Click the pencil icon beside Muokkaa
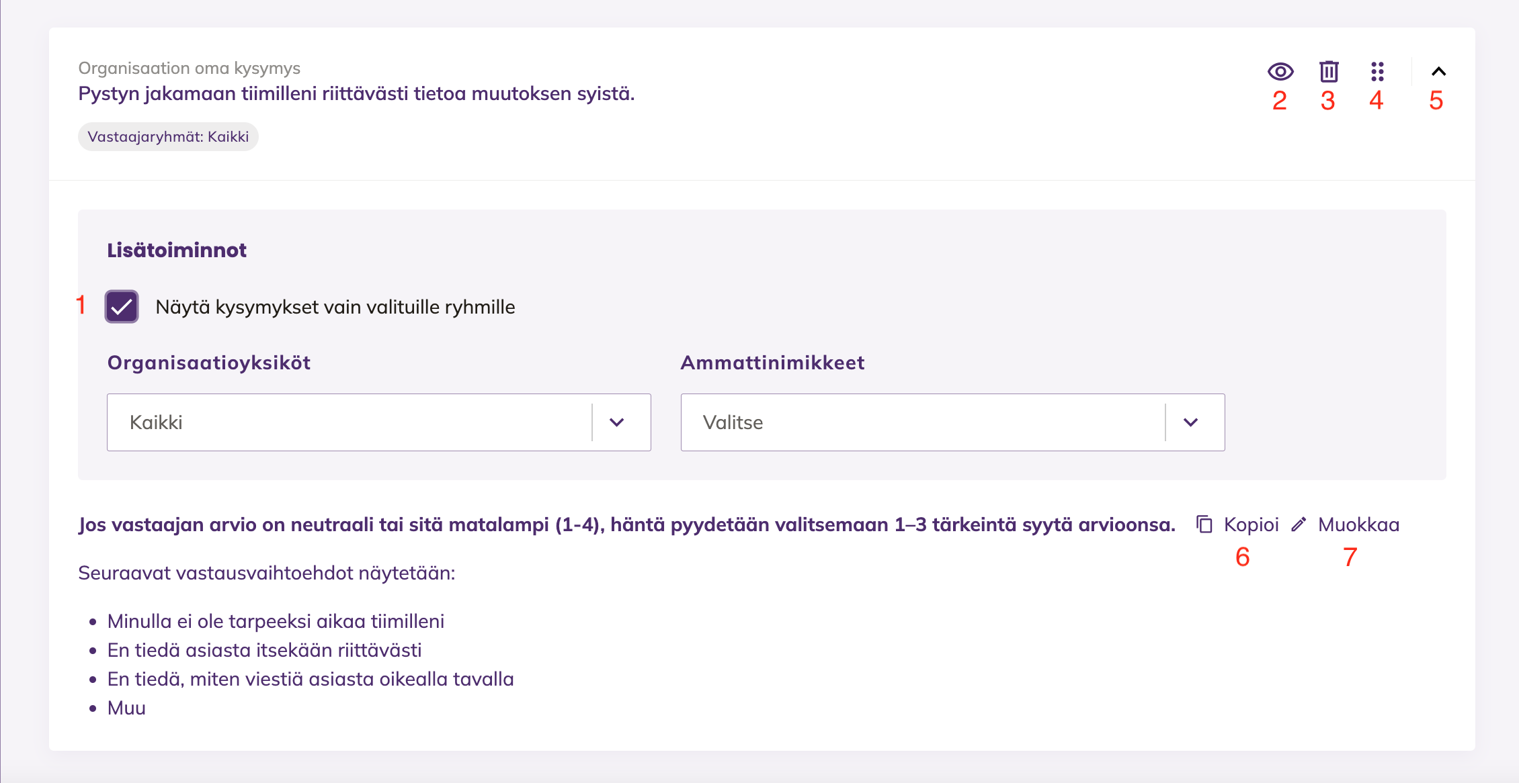The width and height of the screenshot is (1519, 783). click(1299, 524)
